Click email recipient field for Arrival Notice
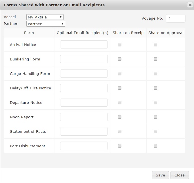Viewport: 194px width, 183px height. pyautogui.click(x=84, y=45)
